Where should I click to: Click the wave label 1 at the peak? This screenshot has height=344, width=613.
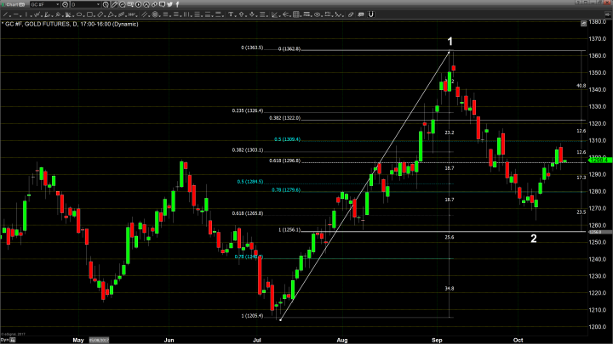pos(450,41)
